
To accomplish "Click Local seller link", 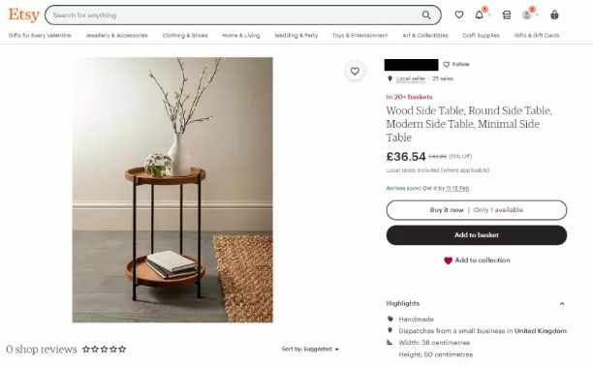I will pos(411,78).
